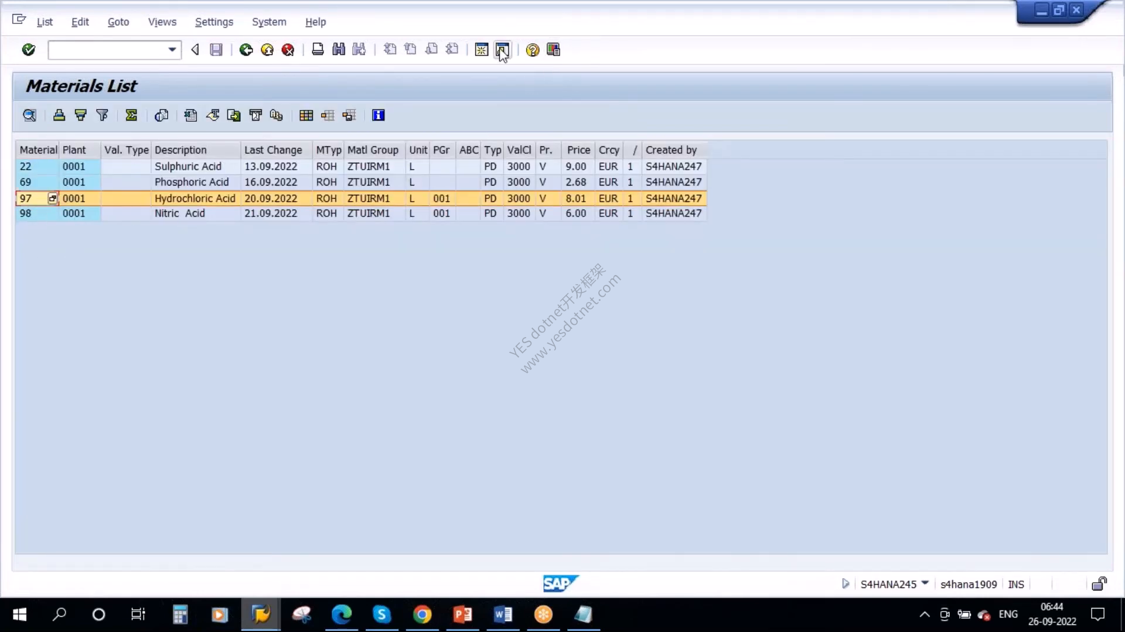Click the Change layout grid icon
The height and width of the screenshot is (632, 1125).
(306, 115)
